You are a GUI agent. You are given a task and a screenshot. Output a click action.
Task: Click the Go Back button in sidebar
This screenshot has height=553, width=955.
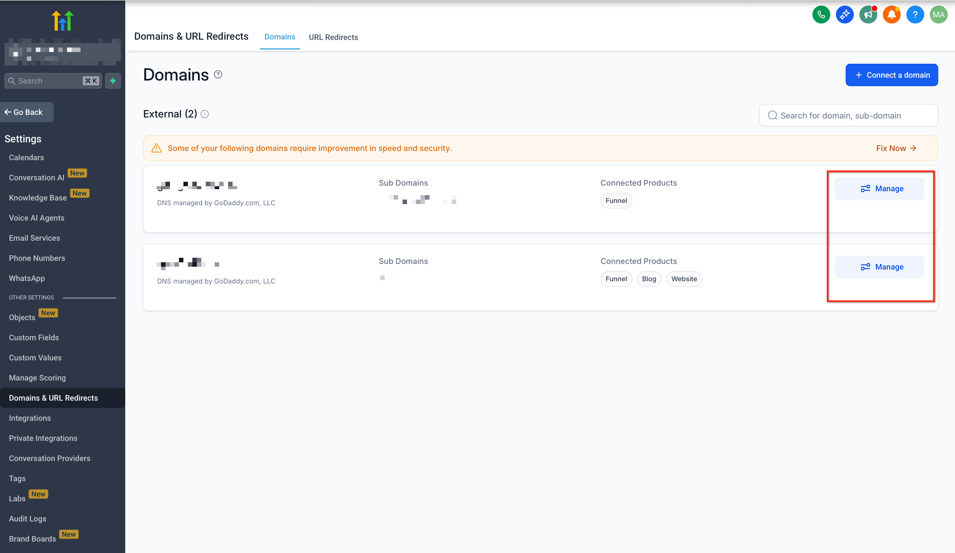[x=27, y=112]
